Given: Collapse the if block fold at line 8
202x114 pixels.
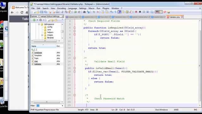Looking at the screenshot, I should click(x=75, y=35).
